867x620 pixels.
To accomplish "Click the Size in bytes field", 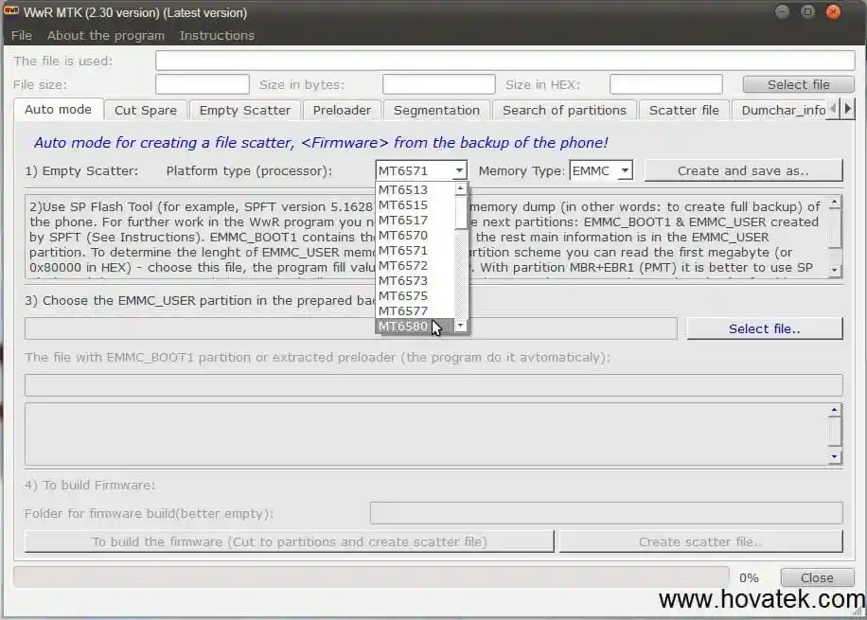I will pyautogui.click(x=438, y=84).
